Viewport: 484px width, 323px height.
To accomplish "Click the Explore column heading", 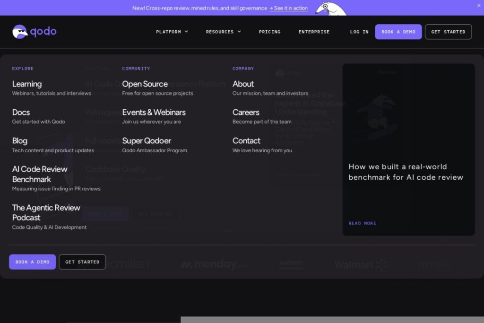I will coord(23,69).
